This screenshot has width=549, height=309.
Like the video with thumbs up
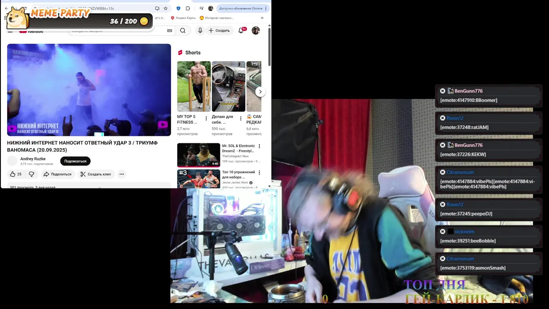tap(15, 174)
